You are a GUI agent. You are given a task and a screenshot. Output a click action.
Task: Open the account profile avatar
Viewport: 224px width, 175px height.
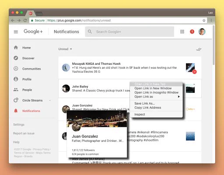coord(202,31)
